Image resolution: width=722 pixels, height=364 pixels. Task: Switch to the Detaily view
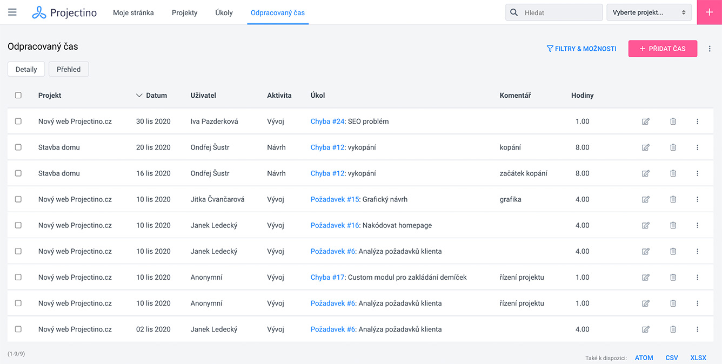[x=26, y=69]
